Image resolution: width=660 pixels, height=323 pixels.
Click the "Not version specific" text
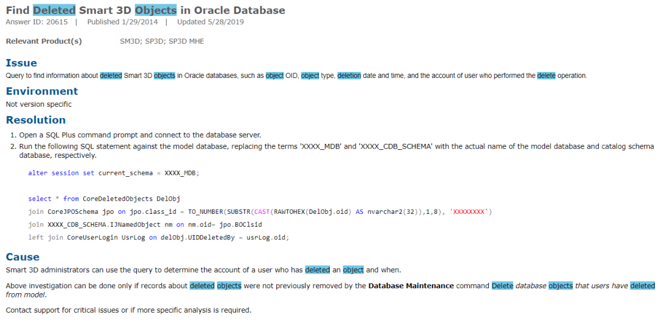pyautogui.click(x=38, y=104)
